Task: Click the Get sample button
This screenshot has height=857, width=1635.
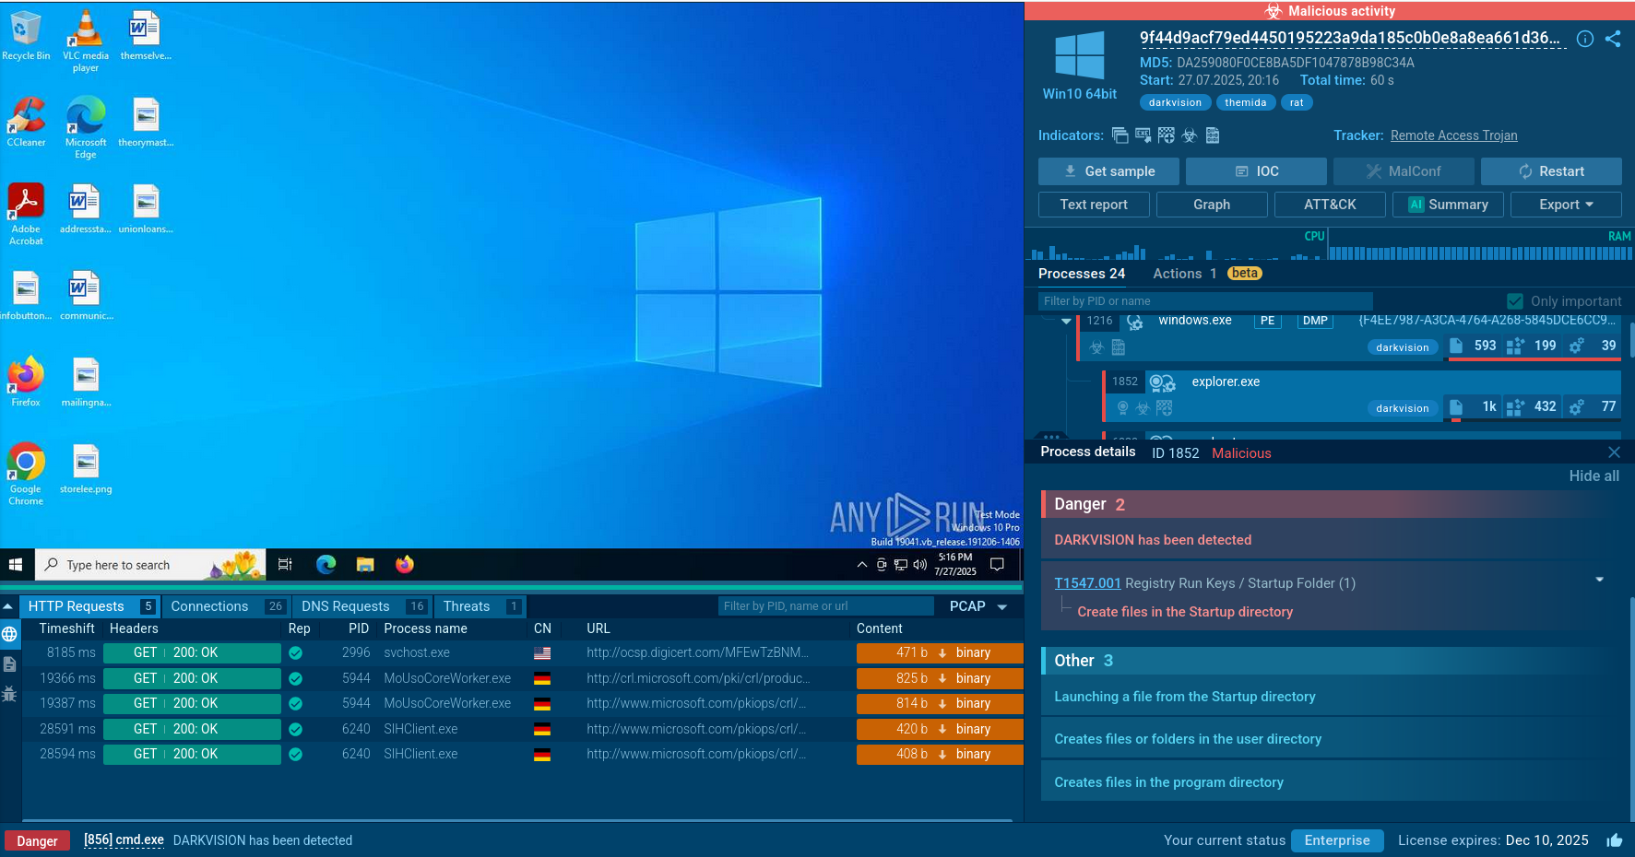Action: click(x=1108, y=171)
